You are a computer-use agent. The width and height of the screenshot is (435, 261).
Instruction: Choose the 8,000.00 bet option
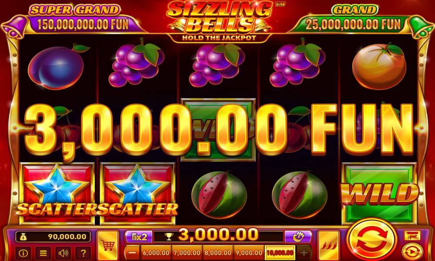[218, 253]
